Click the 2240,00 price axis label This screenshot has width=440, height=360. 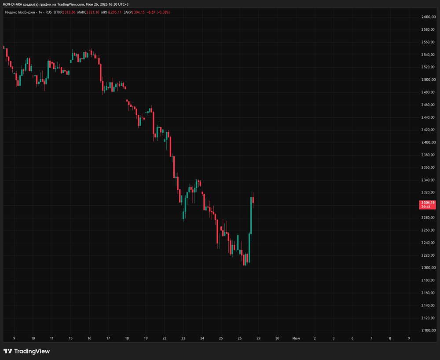pyautogui.click(x=428, y=243)
